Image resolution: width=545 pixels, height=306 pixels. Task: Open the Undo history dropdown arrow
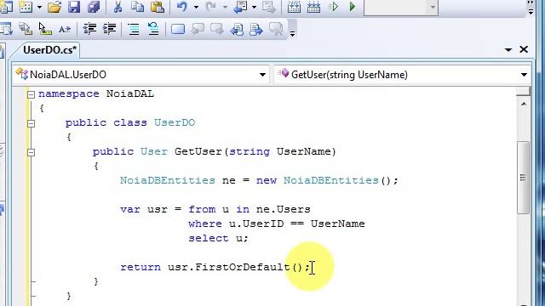(x=196, y=7)
